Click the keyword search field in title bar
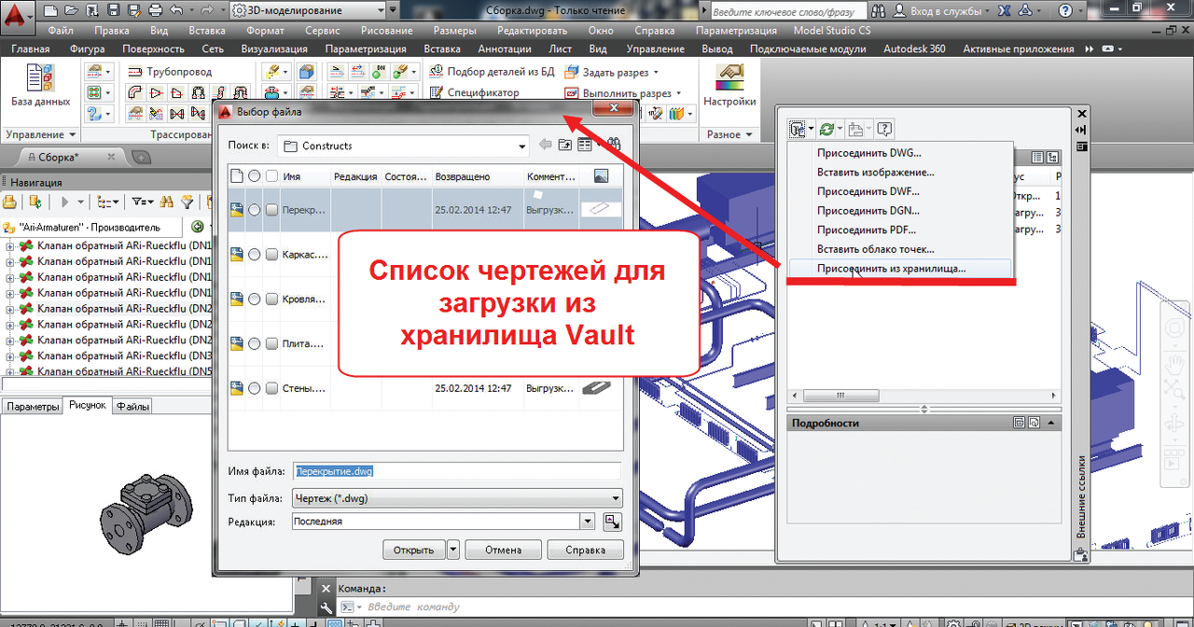 click(x=787, y=10)
